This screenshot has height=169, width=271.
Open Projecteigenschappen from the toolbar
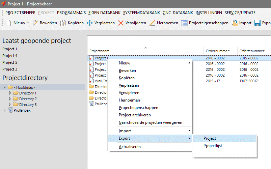tap(184, 23)
